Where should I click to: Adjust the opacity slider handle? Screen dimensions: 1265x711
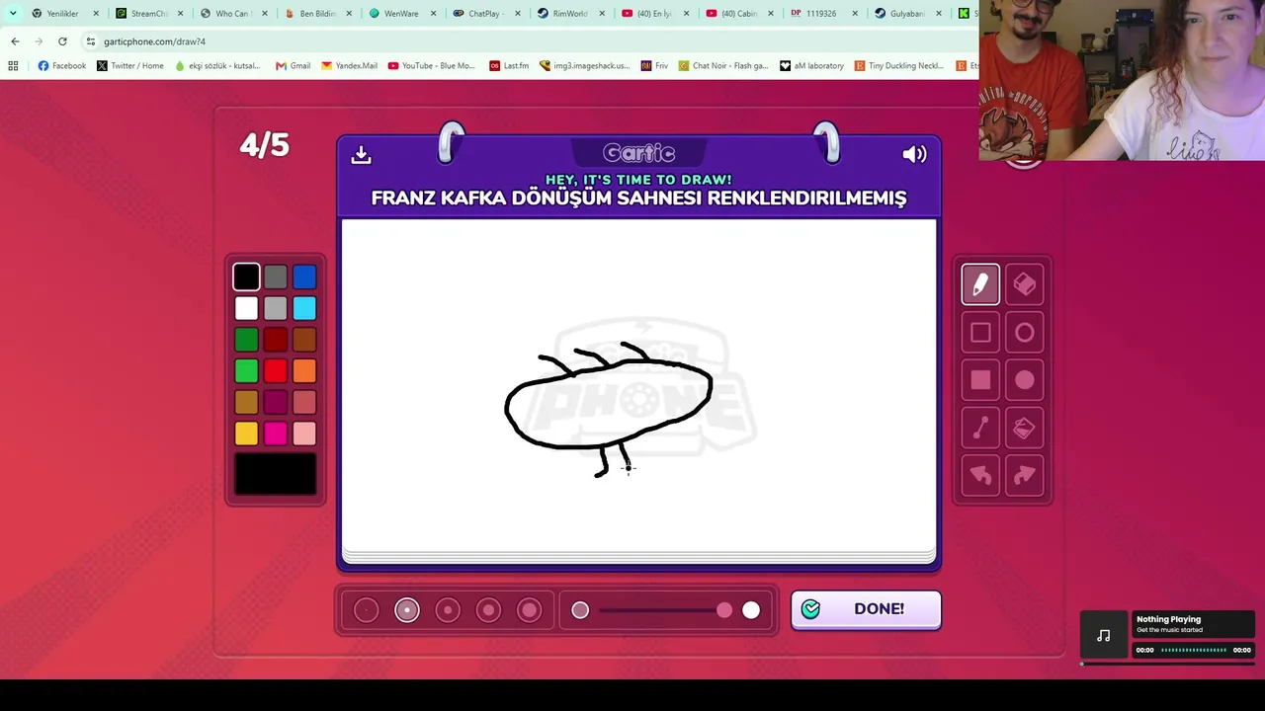[x=724, y=610]
